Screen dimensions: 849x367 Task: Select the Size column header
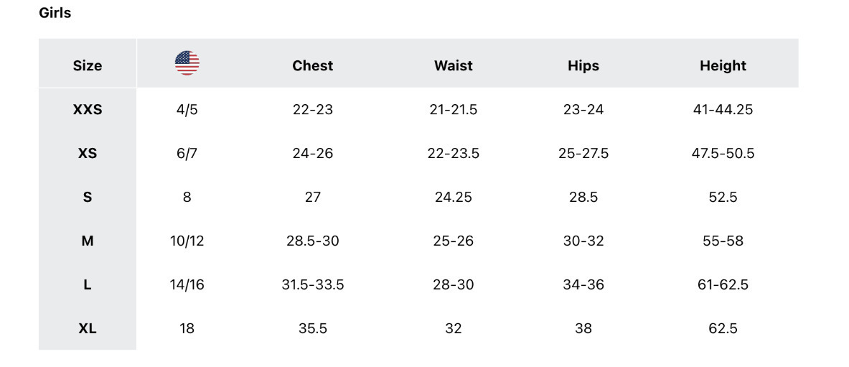(88, 65)
